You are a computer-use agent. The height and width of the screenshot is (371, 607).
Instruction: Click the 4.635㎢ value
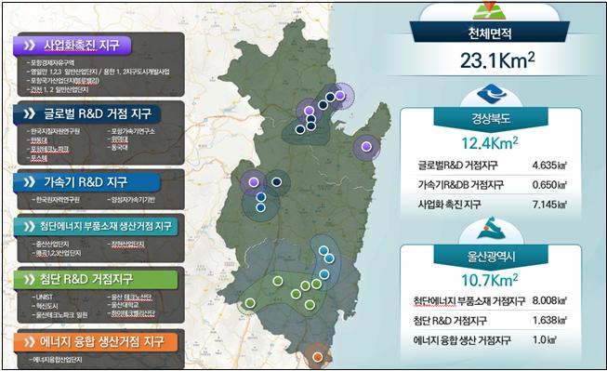(549, 166)
